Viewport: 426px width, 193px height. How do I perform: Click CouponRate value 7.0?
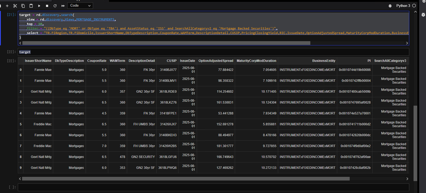[x=104, y=146]
